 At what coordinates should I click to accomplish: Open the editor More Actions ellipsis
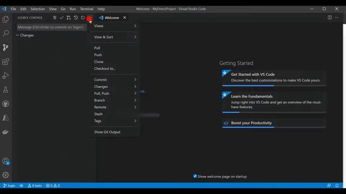pos(337,18)
